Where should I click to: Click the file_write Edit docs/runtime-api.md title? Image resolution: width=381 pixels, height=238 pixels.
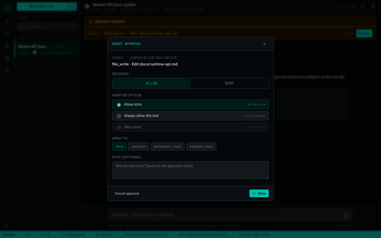[145, 64]
